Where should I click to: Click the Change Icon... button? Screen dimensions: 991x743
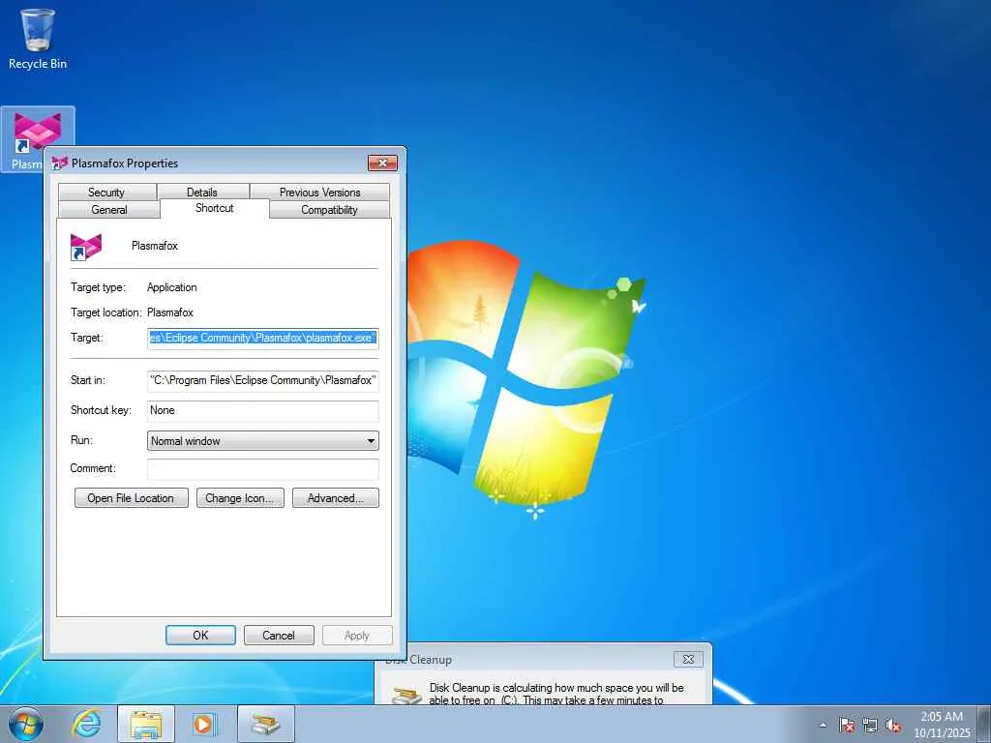tap(240, 498)
